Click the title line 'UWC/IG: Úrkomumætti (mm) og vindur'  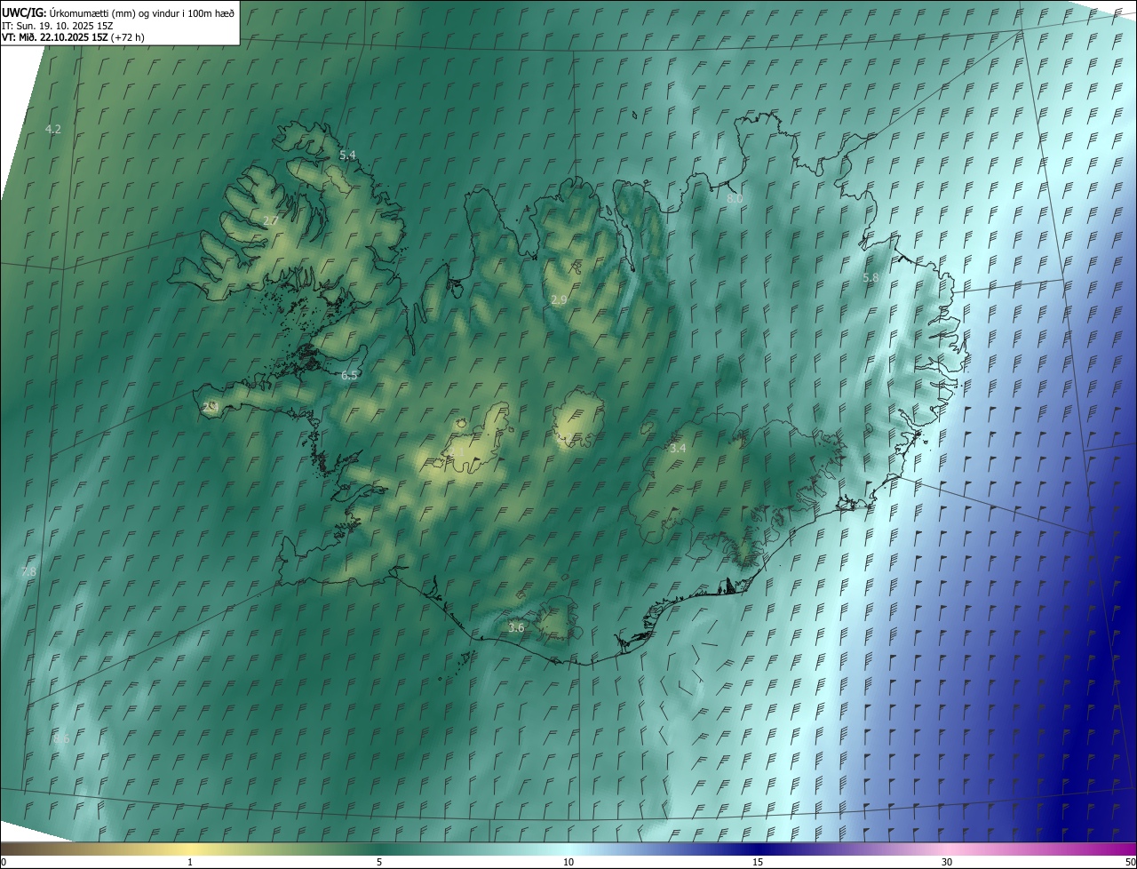[x=119, y=12]
